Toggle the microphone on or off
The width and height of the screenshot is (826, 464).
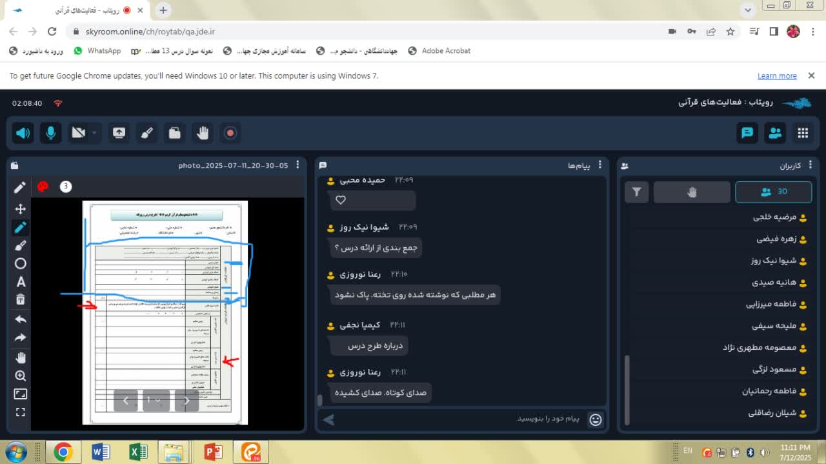(50, 133)
